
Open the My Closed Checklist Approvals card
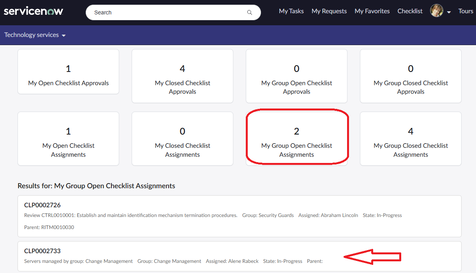(x=182, y=76)
